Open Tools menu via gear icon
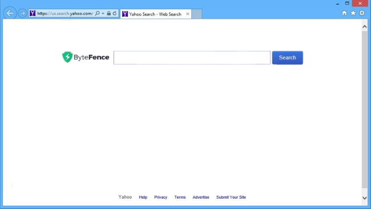Viewport: 371px width, 209px height. (x=362, y=13)
